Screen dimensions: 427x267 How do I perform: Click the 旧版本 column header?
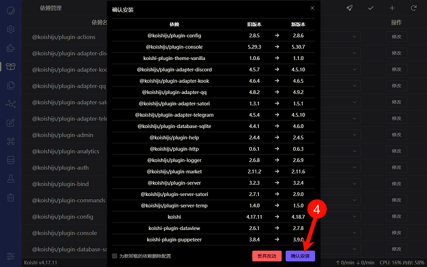(254, 24)
